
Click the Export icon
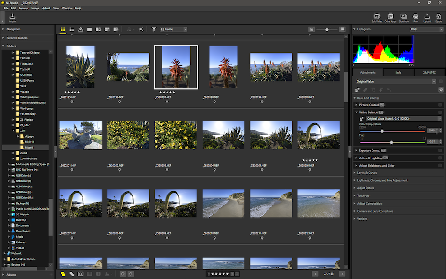point(438,18)
